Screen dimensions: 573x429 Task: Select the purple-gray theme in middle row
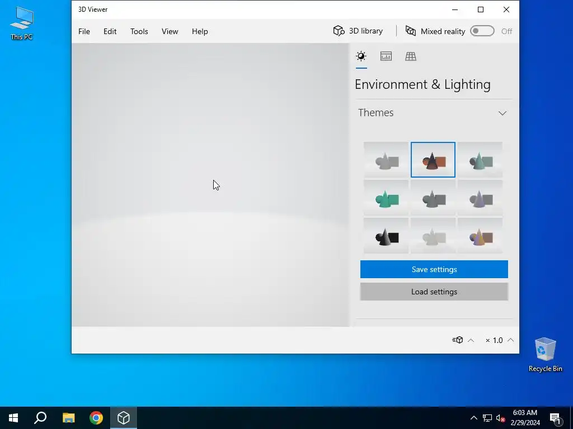(480, 198)
